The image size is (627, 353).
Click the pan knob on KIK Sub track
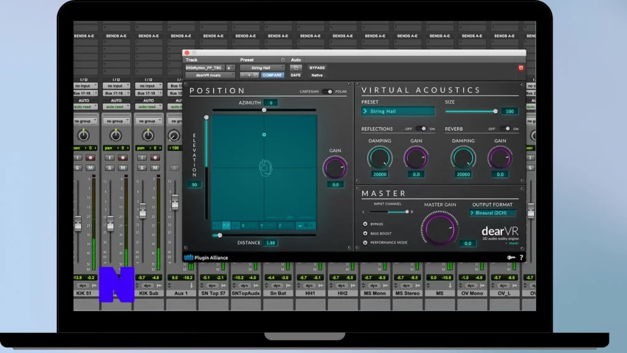coord(148,135)
